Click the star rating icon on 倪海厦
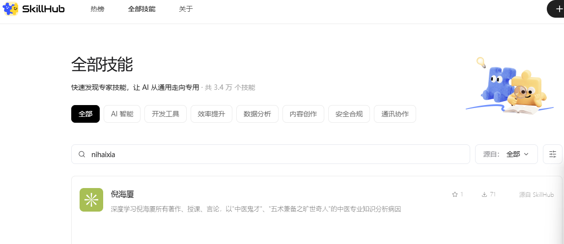Viewport: 564px width, 244px height. coord(454,194)
